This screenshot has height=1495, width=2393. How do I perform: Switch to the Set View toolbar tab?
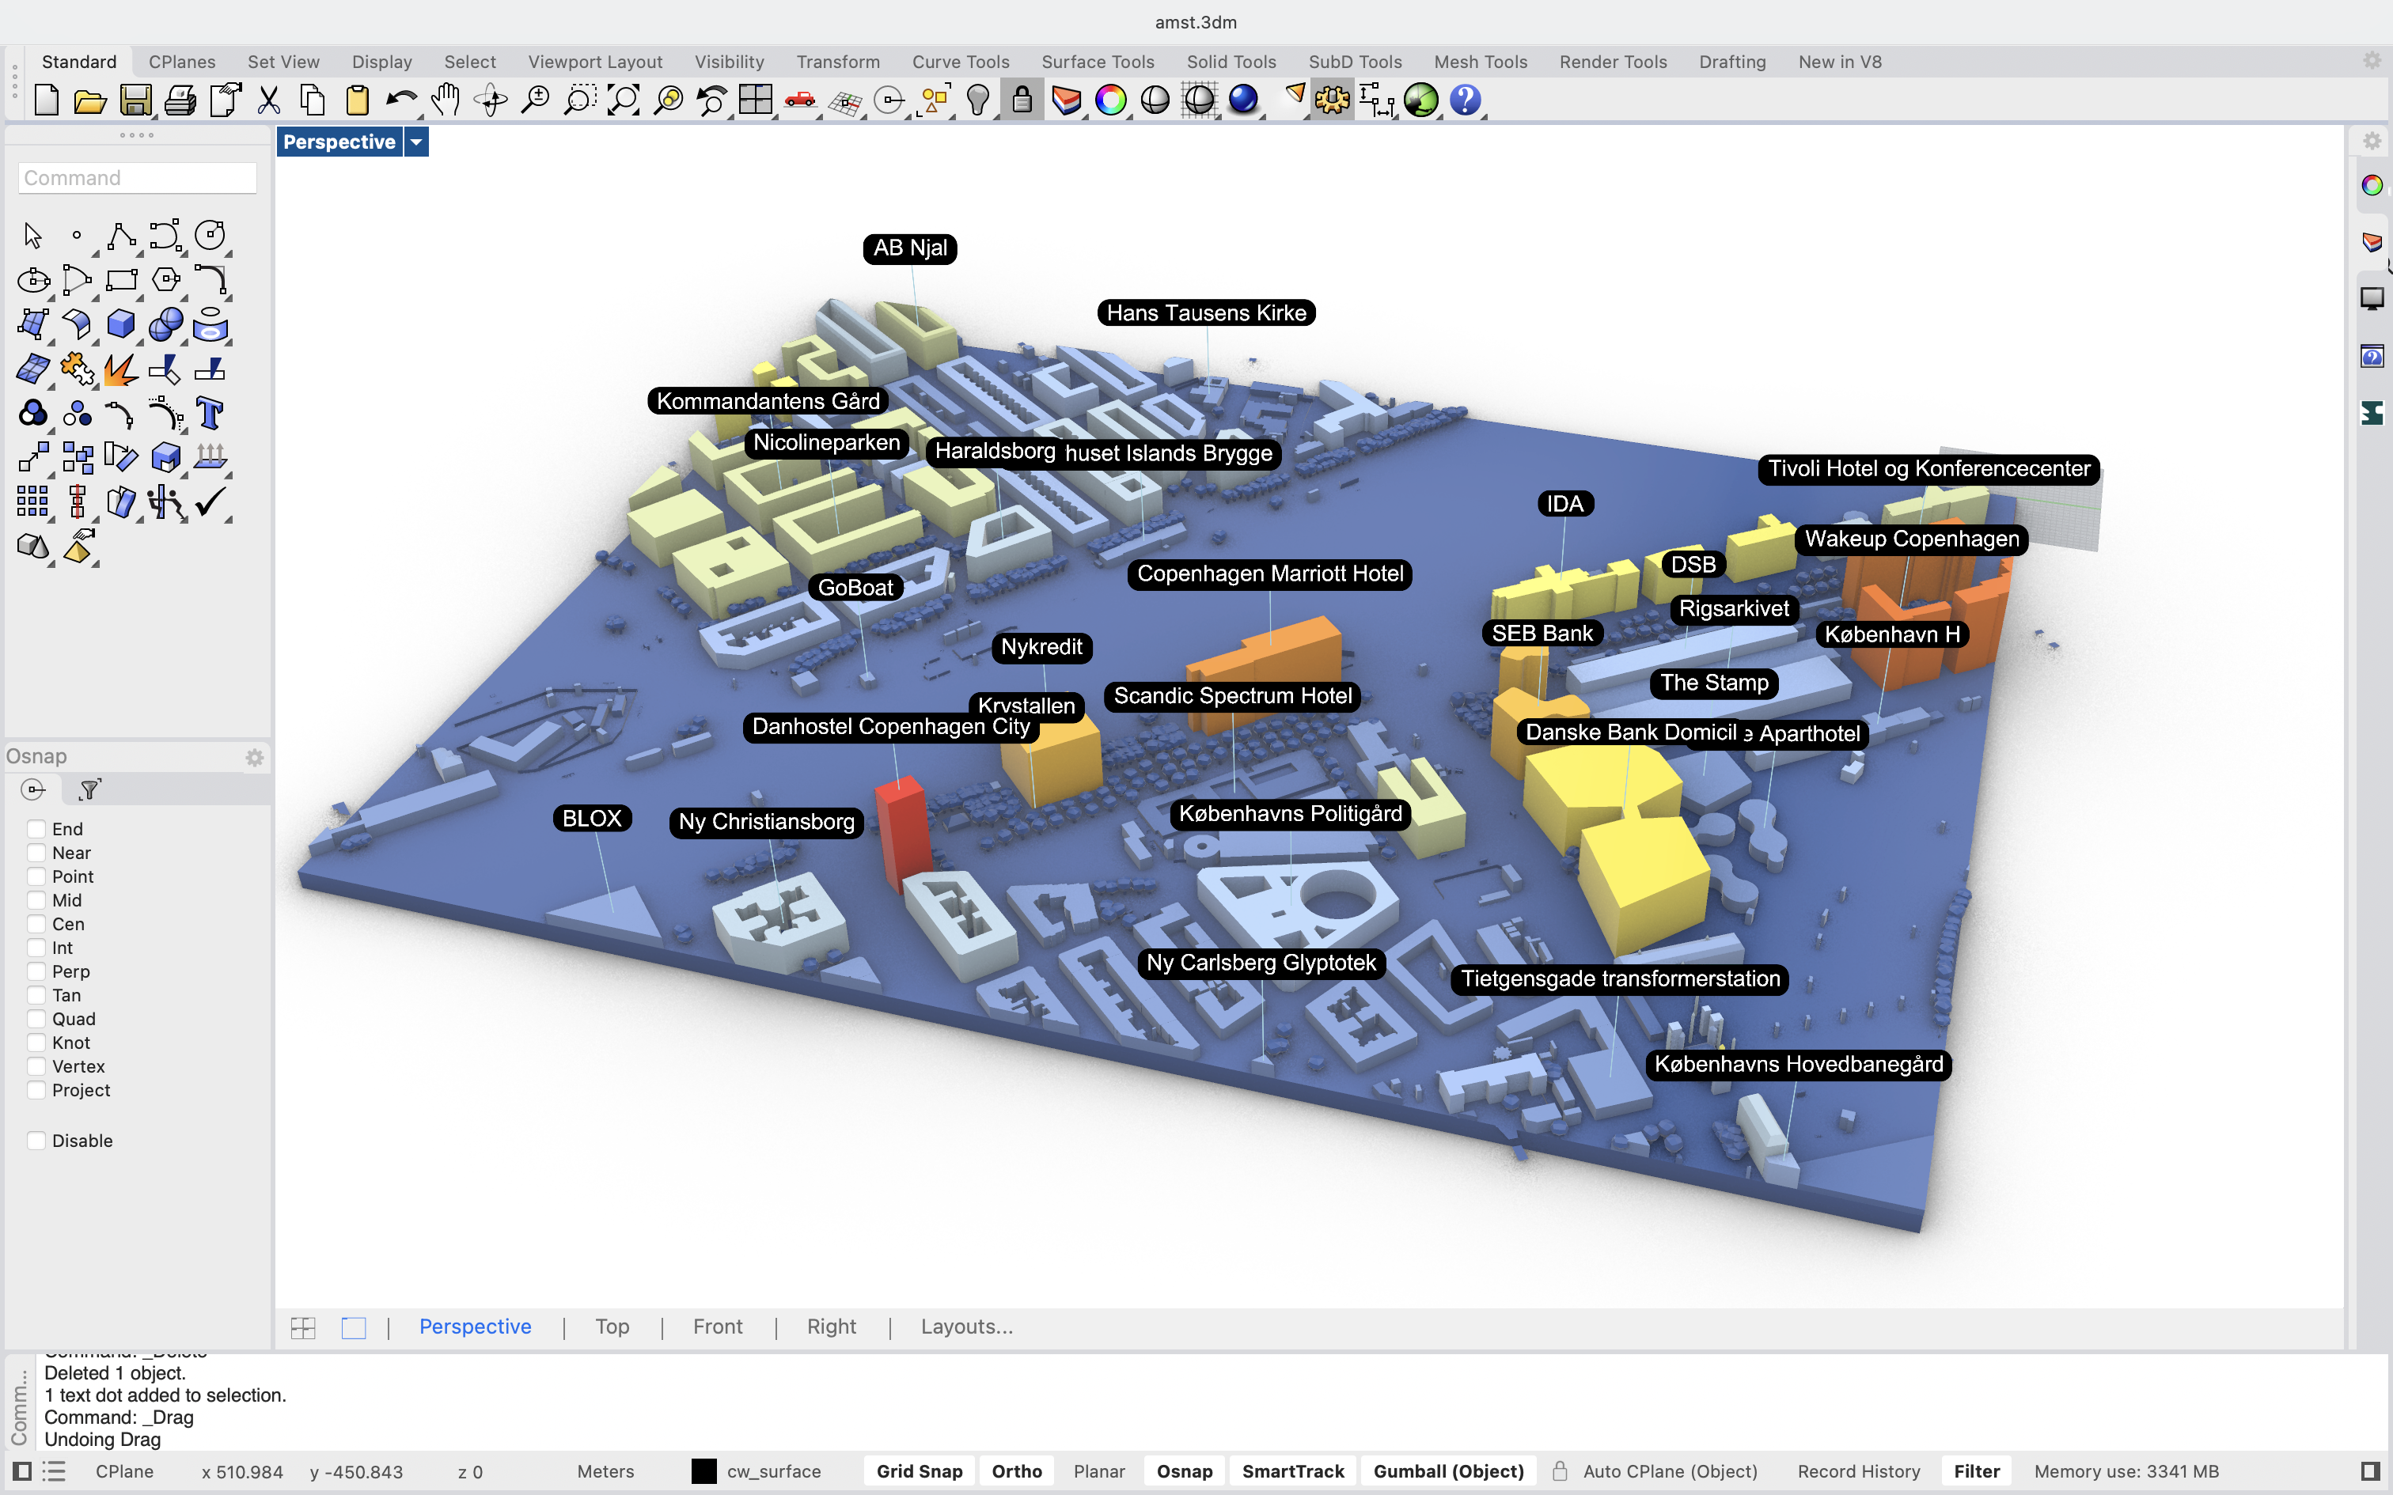tap(283, 62)
